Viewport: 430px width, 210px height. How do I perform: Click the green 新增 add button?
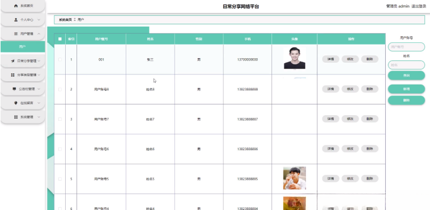click(x=406, y=89)
